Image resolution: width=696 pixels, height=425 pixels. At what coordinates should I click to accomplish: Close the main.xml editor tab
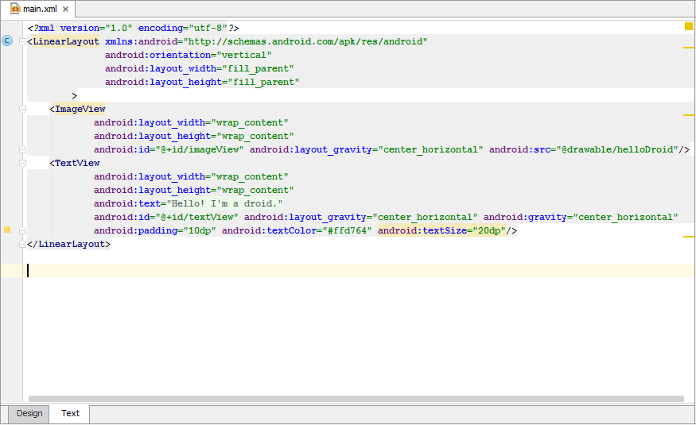(x=65, y=10)
